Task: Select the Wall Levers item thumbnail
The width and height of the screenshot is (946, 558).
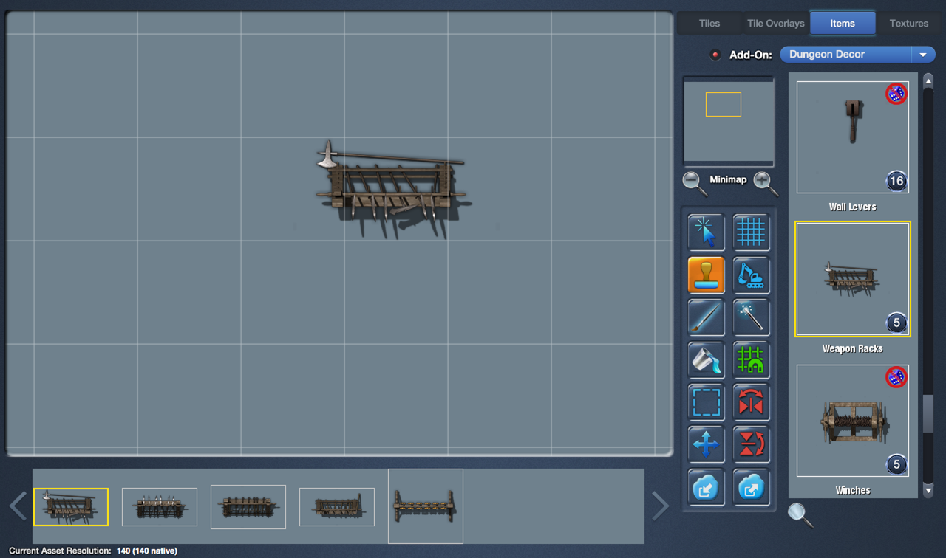Action: tap(853, 137)
